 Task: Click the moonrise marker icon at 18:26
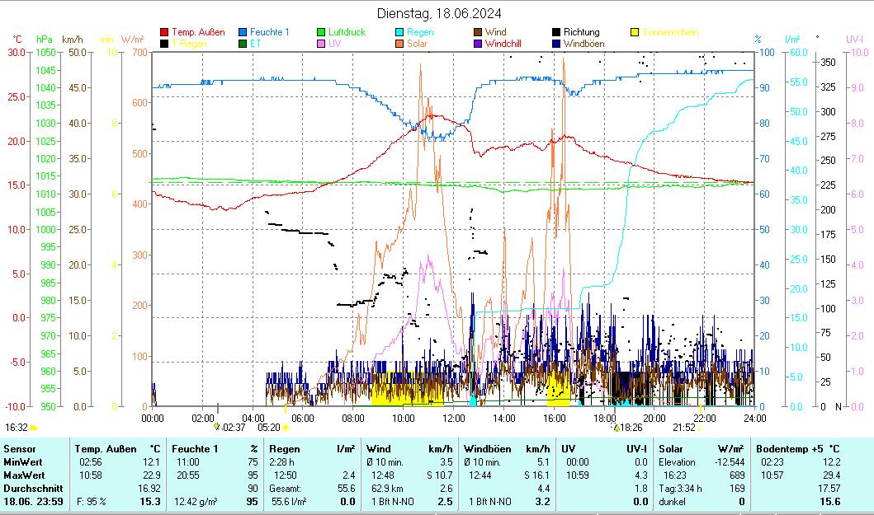click(617, 428)
